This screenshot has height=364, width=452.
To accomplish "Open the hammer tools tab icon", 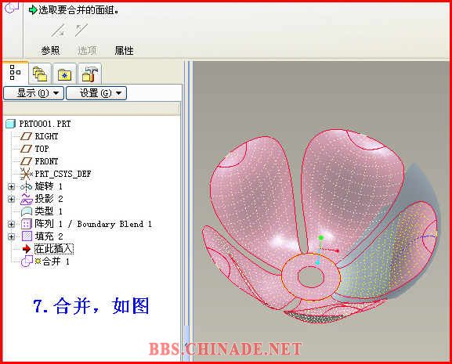I will pos(89,74).
